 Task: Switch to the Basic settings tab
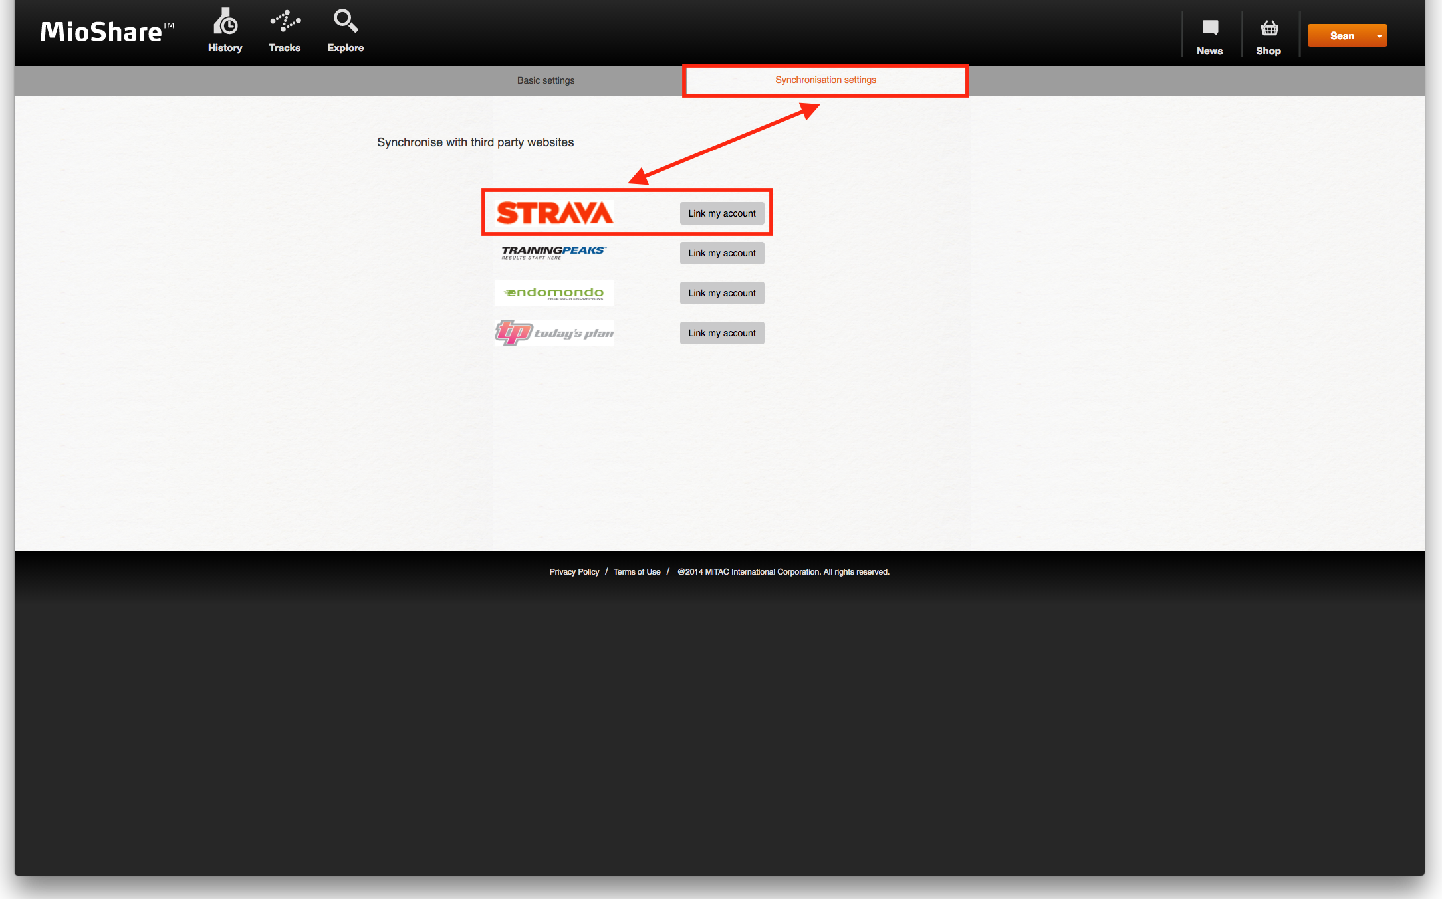point(546,80)
